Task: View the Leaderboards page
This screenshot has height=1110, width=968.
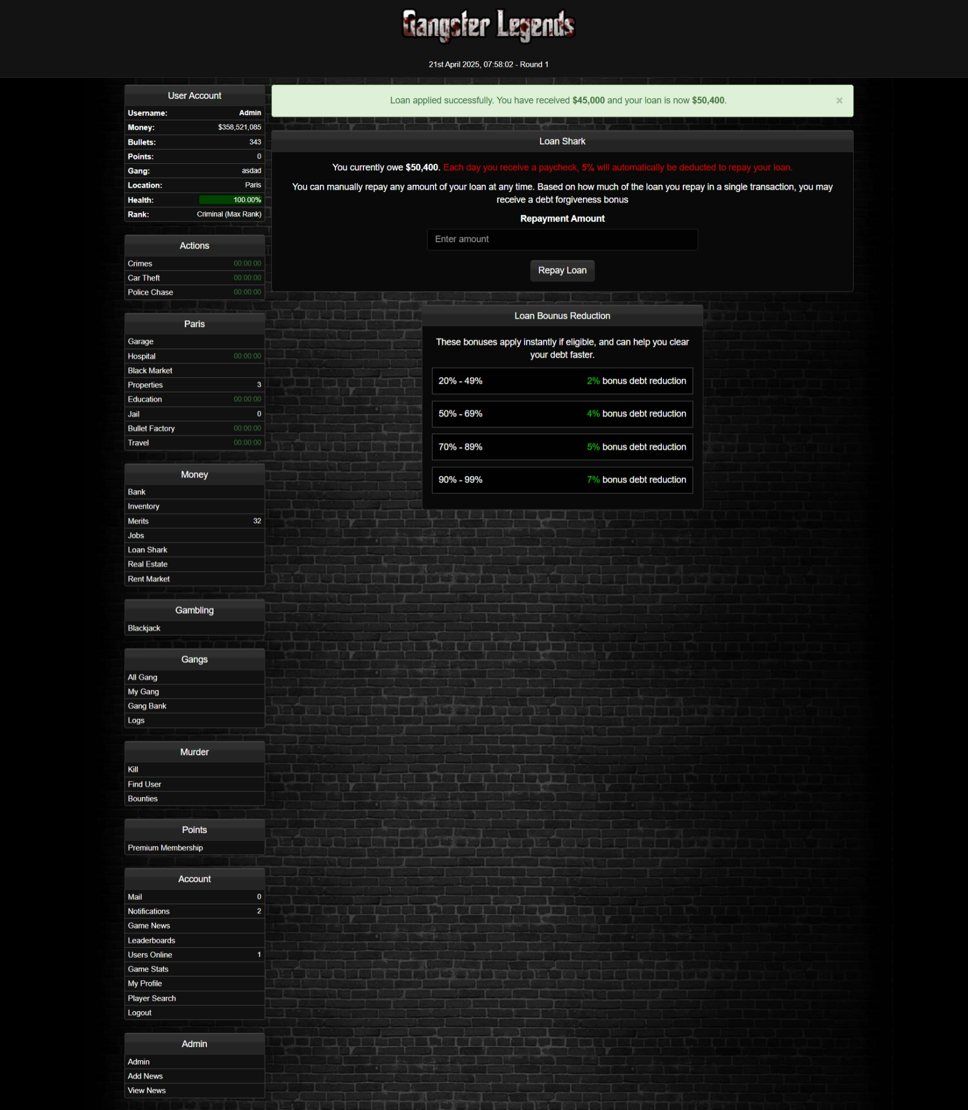Action: coord(152,940)
